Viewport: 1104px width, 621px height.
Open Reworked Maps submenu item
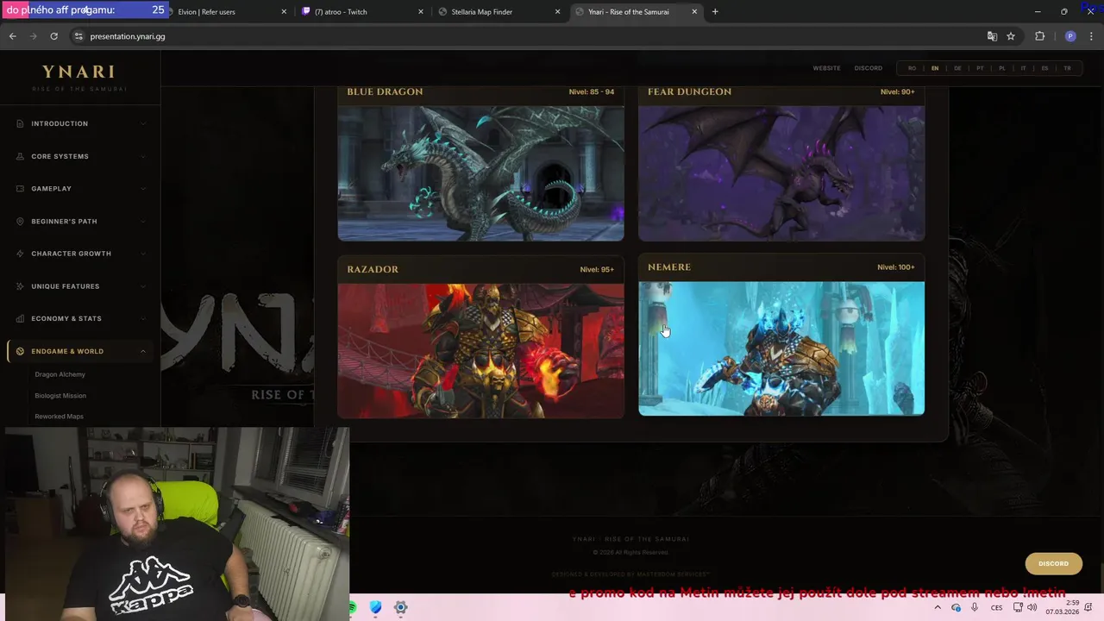(59, 417)
